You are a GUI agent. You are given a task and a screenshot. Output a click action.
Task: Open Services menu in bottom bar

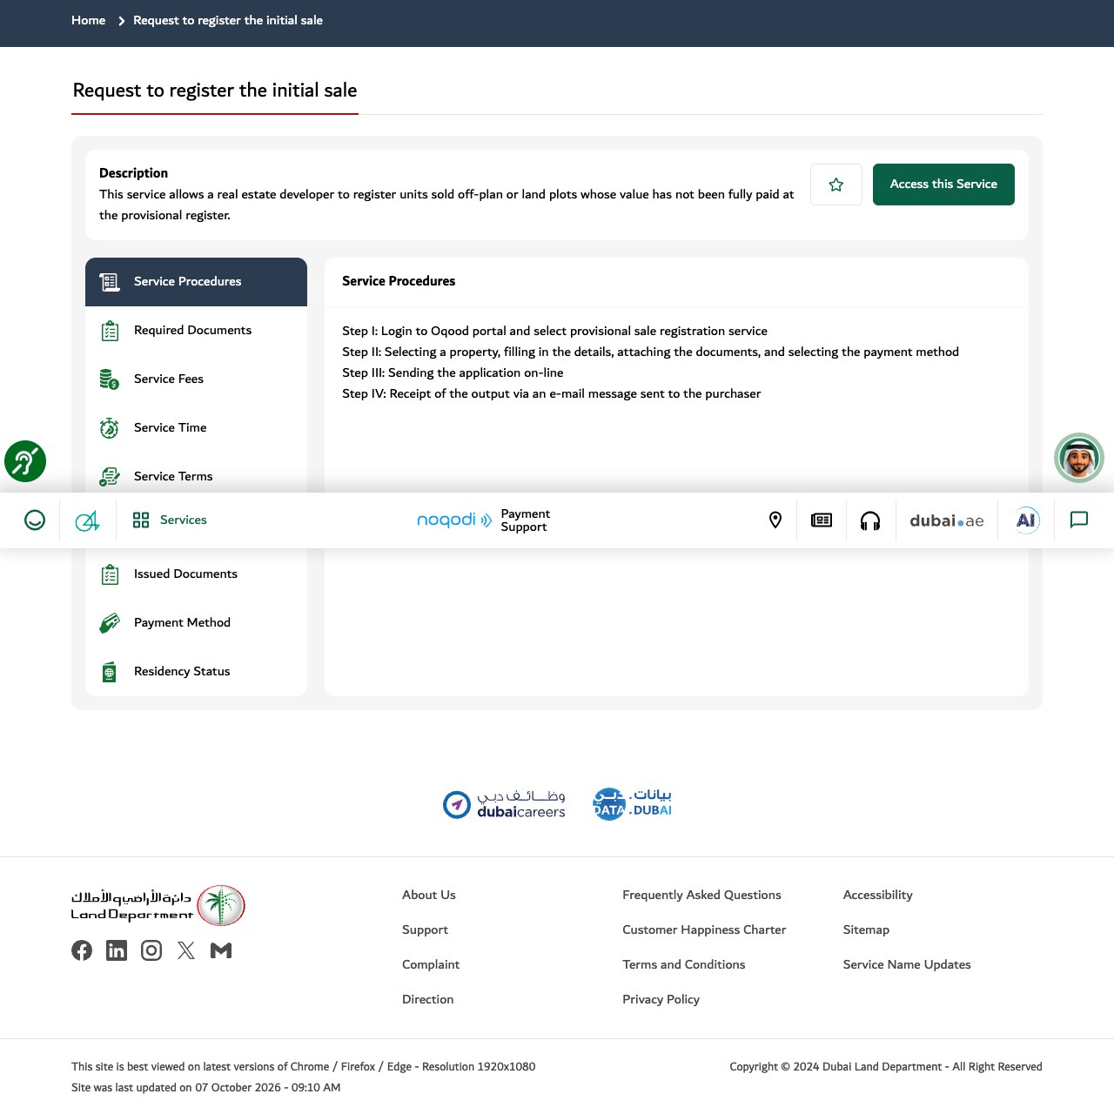click(x=170, y=520)
